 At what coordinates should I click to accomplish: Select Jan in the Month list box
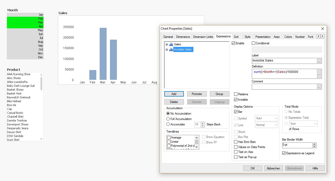(x=25, y=15)
